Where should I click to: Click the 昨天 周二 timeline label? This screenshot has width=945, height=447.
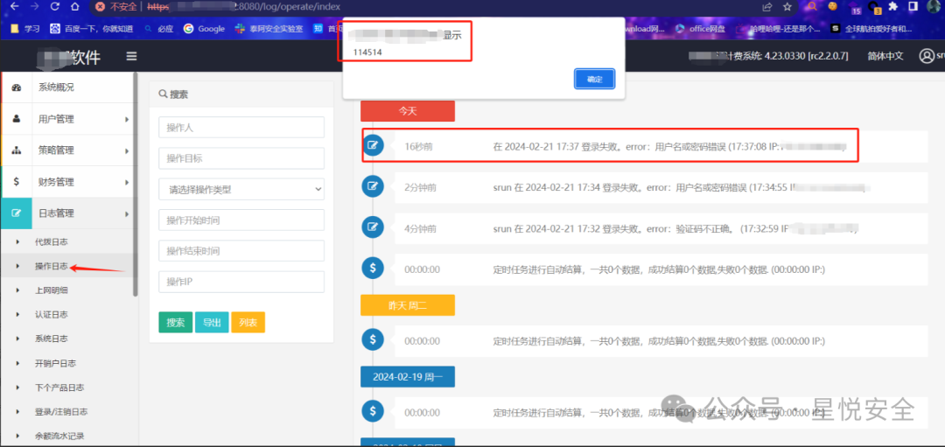[x=408, y=305]
